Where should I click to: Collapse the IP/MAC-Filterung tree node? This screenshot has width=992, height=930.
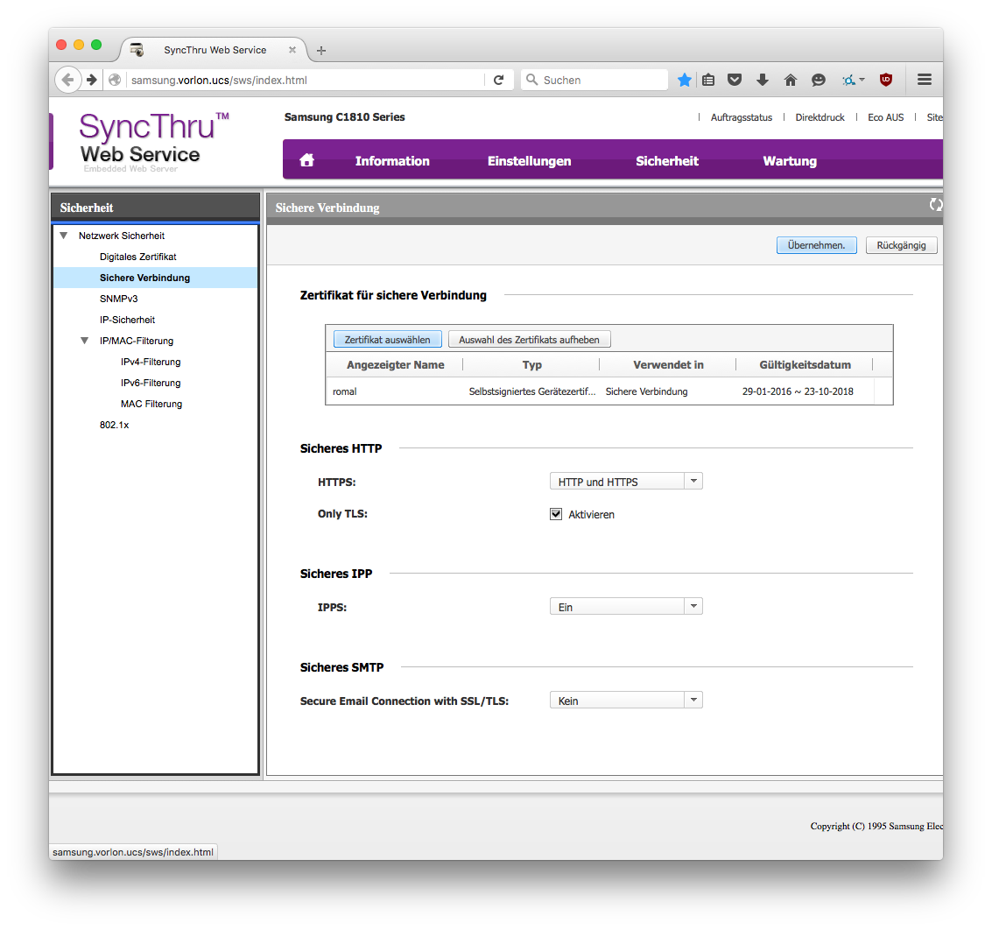point(84,341)
